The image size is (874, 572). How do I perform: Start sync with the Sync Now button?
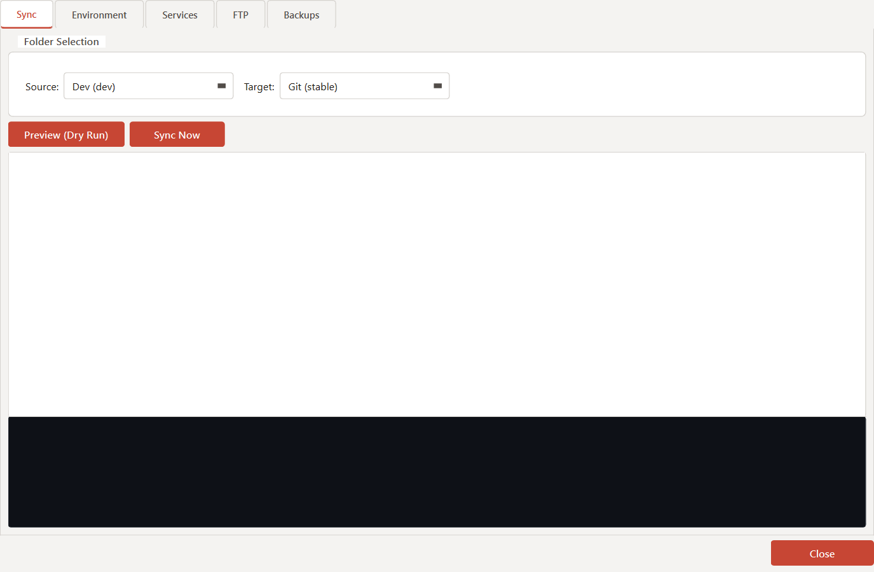click(x=177, y=134)
